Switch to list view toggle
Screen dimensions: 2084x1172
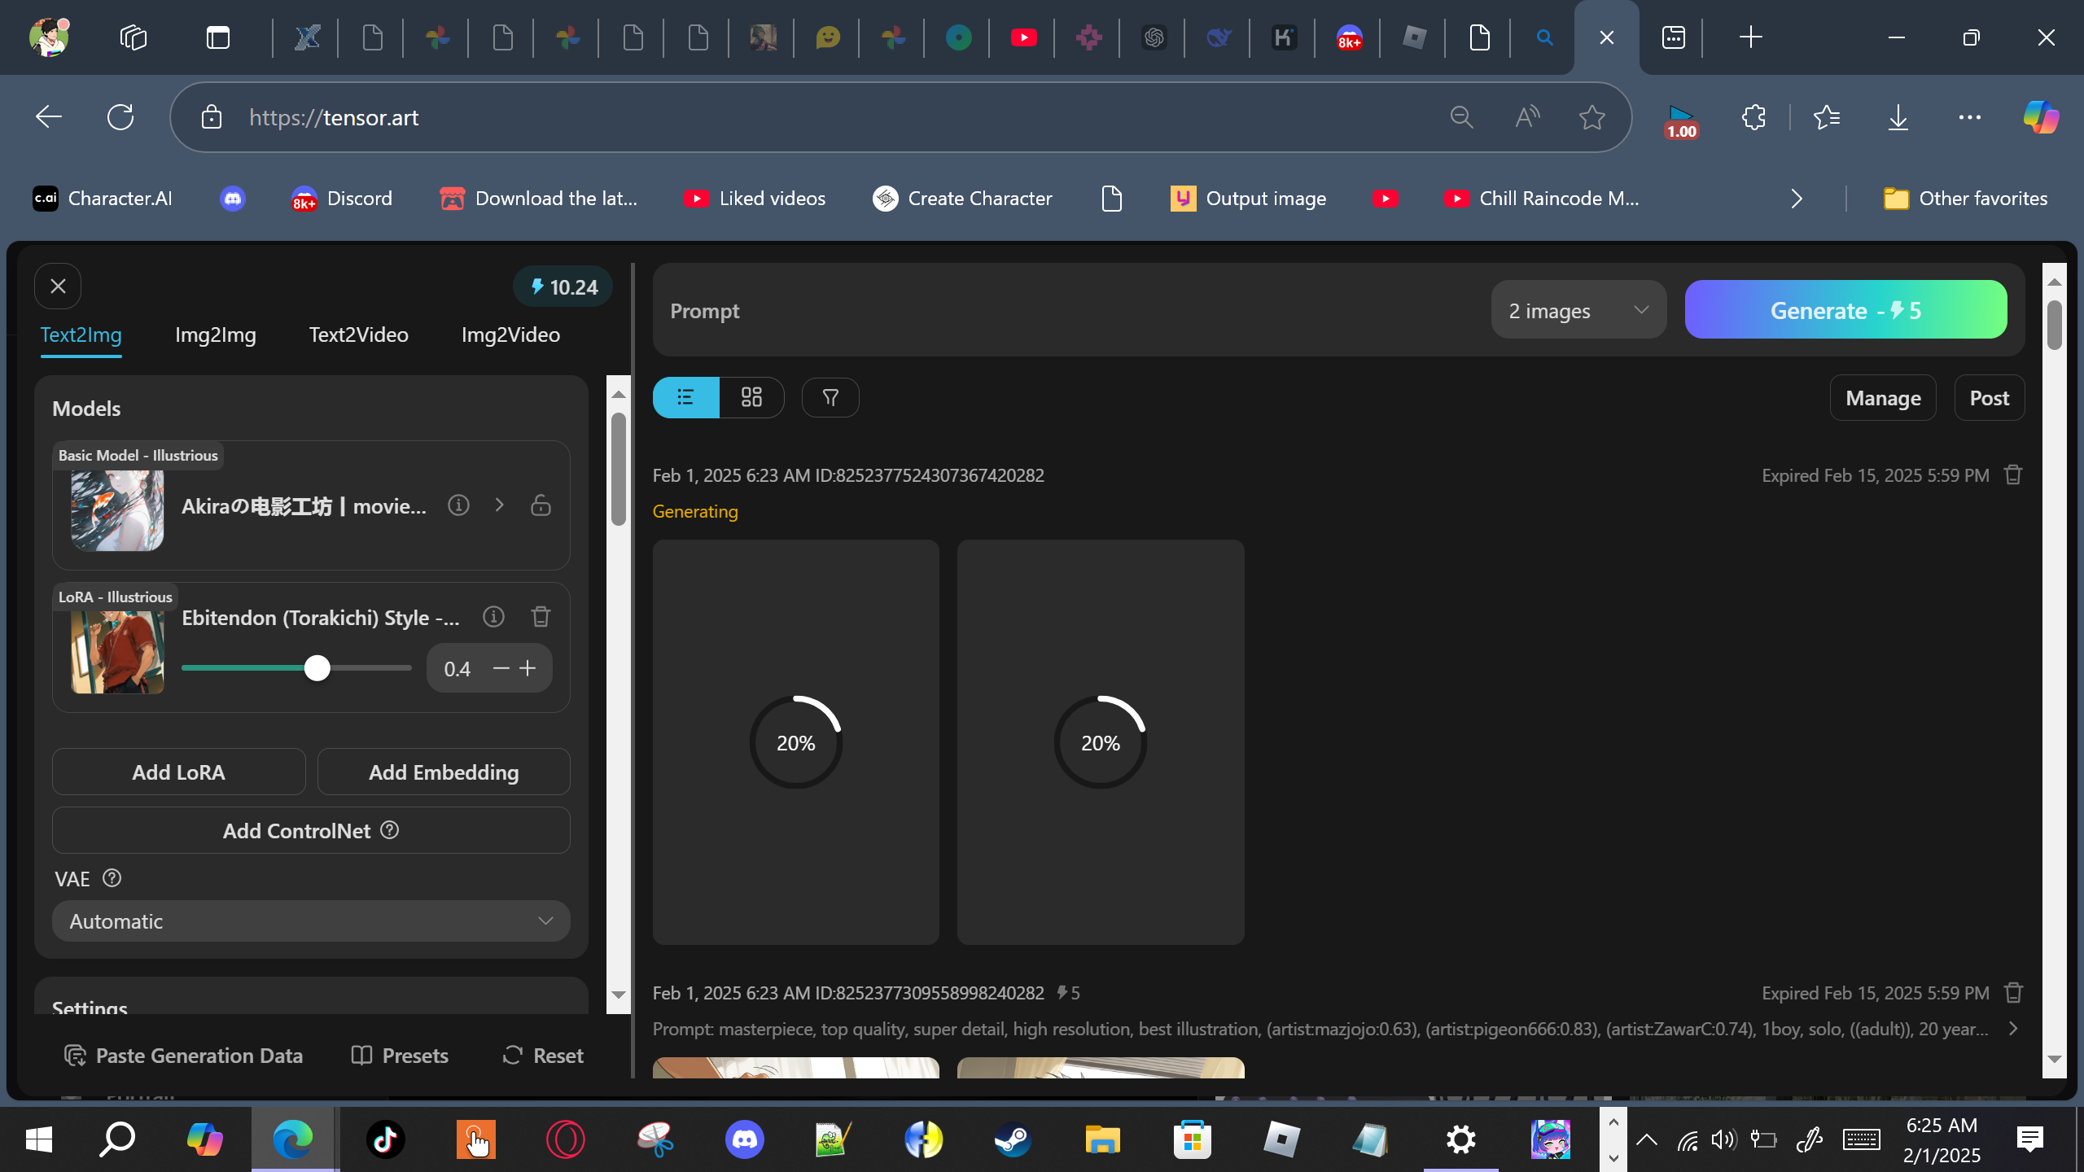(685, 397)
